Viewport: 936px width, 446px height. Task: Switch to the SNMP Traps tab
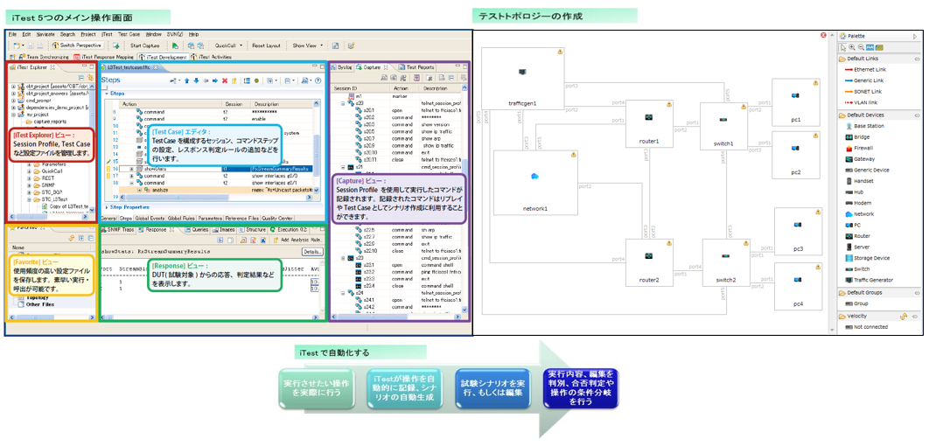(x=119, y=229)
